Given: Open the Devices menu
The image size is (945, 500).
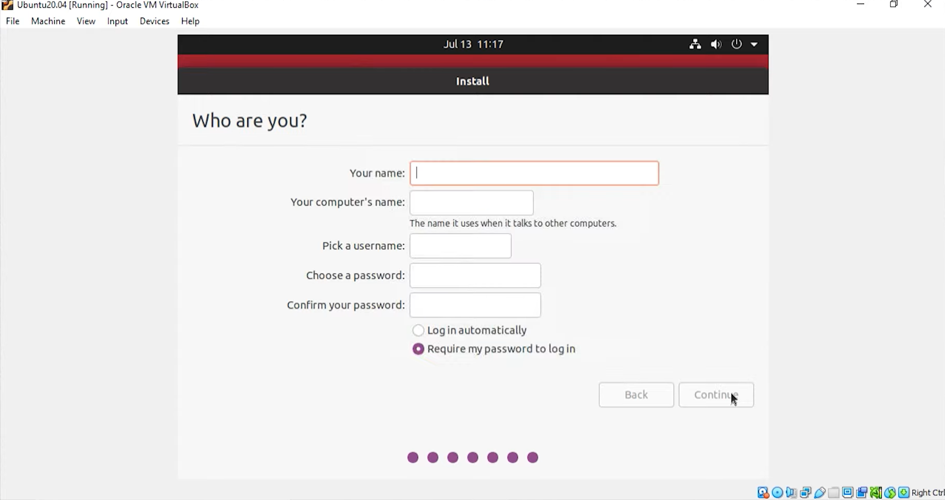Looking at the screenshot, I should (154, 21).
